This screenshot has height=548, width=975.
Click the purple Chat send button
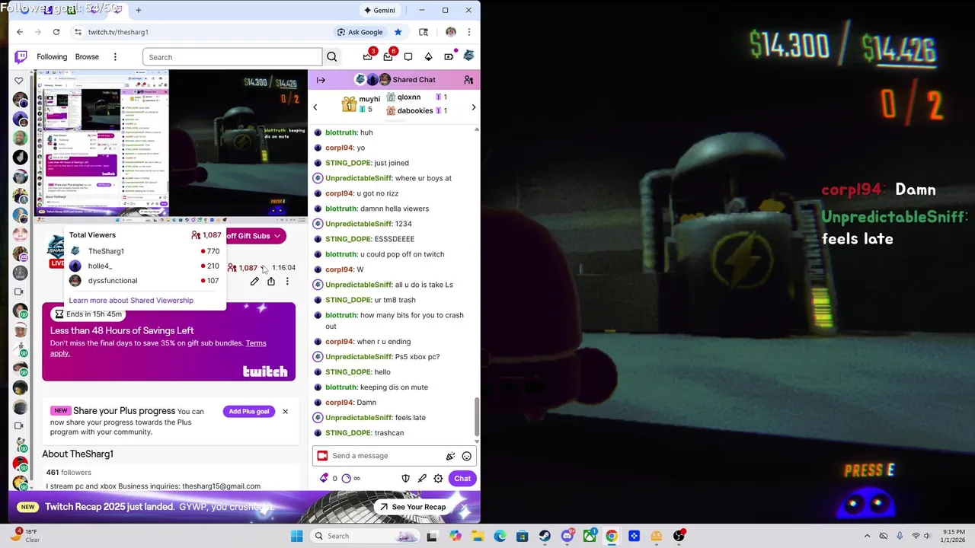[462, 479]
